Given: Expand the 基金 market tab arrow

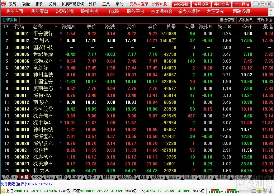Looking at the screenshot, I should (80, 177).
